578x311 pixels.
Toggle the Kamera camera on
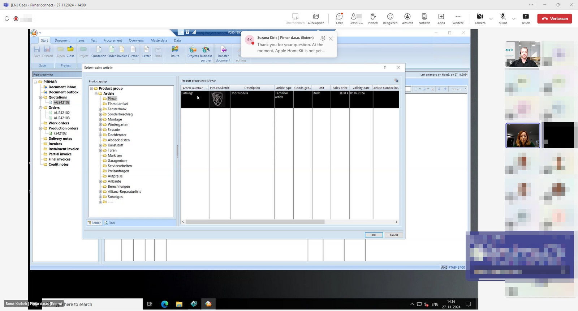[480, 18]
